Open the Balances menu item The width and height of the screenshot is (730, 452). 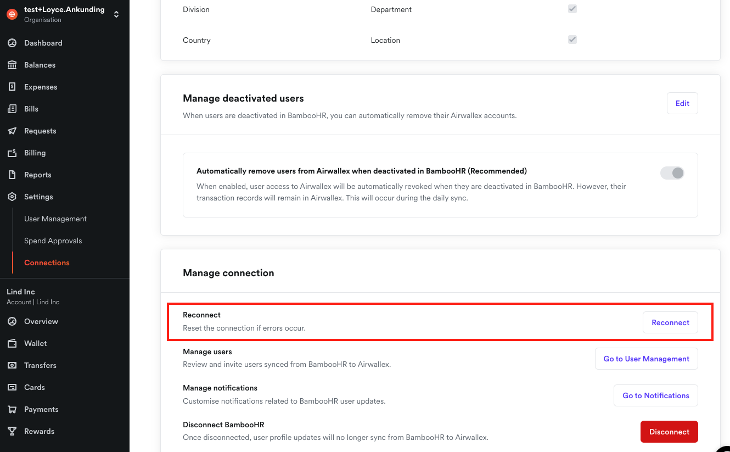tap(40, 65)
